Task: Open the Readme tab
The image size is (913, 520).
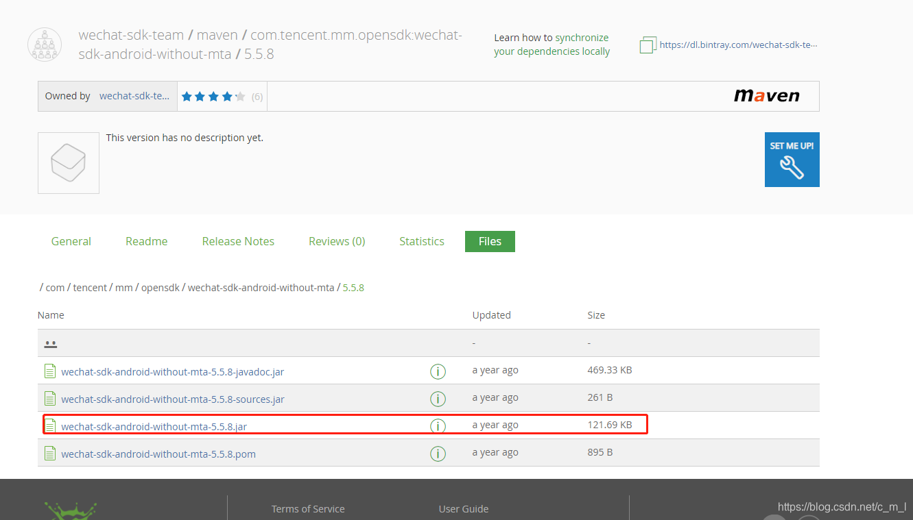Action: click(x=147, y=241)
